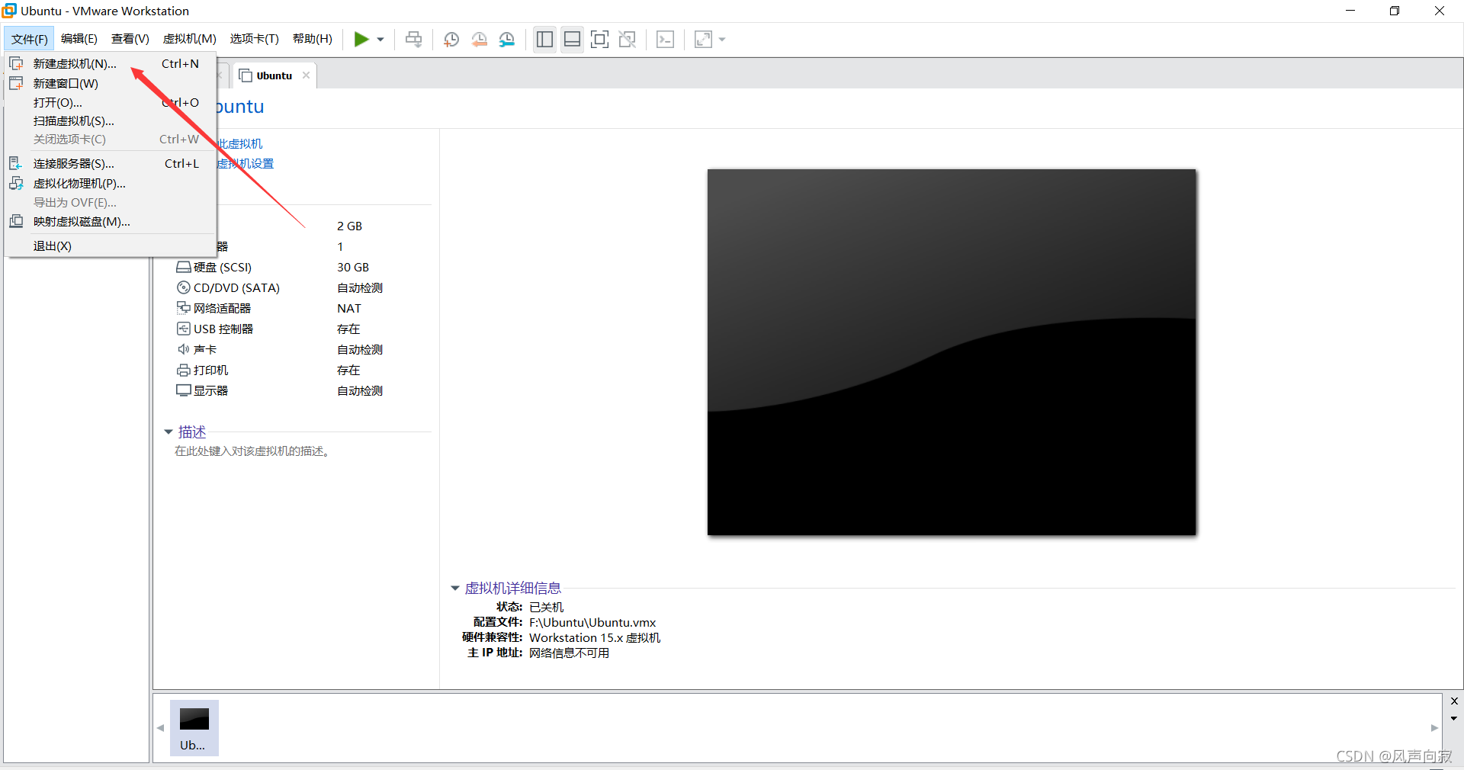This screenshot has width=1464, height=770.
Task: Close the Ubuntu tab
Action: 306,75
